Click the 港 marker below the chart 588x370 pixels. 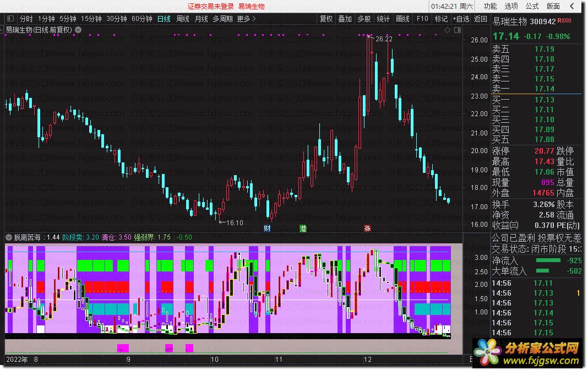[x=303, y=228]
